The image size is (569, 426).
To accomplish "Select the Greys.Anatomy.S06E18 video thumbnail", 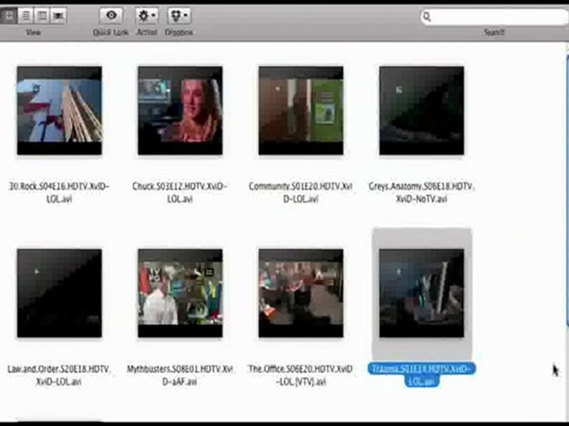I will pos(421,111).
